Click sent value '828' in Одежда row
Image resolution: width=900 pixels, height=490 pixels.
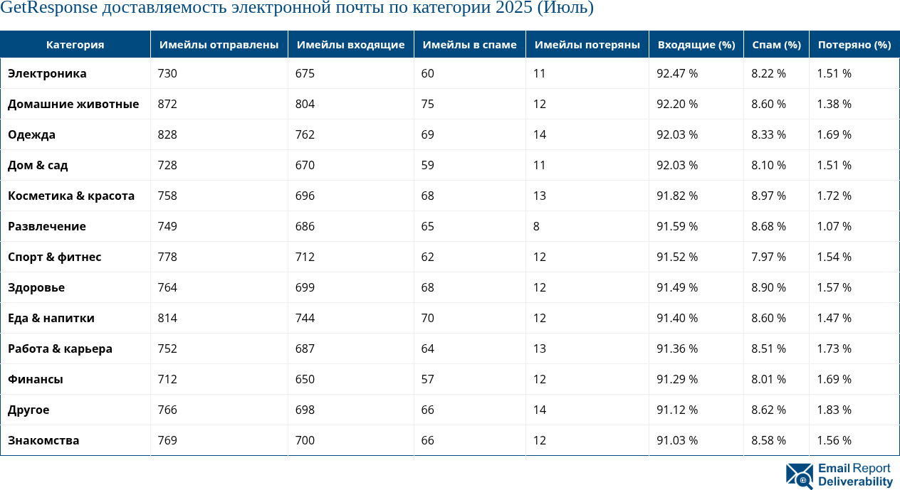pos(167,134)
